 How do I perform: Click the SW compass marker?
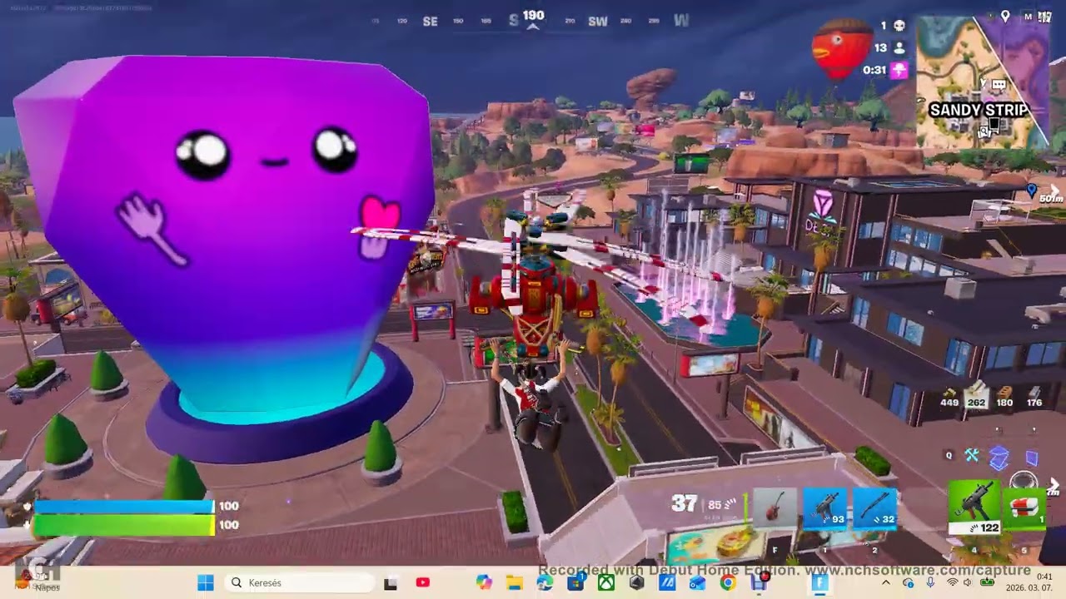[598, 22]
